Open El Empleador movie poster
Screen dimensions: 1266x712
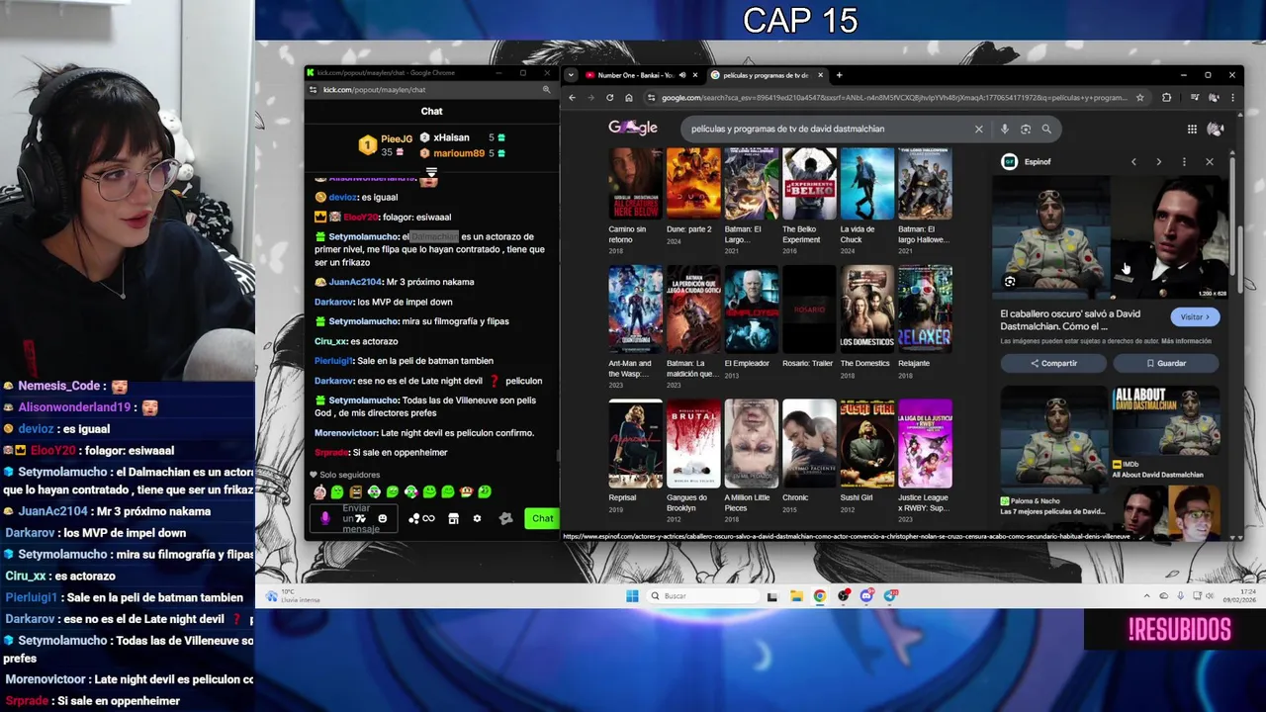[x=752, y=309]
